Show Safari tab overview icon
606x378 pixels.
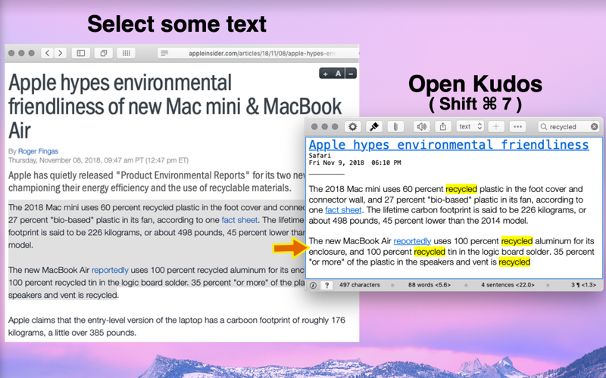pyautogui.click(x=104, y=53)
